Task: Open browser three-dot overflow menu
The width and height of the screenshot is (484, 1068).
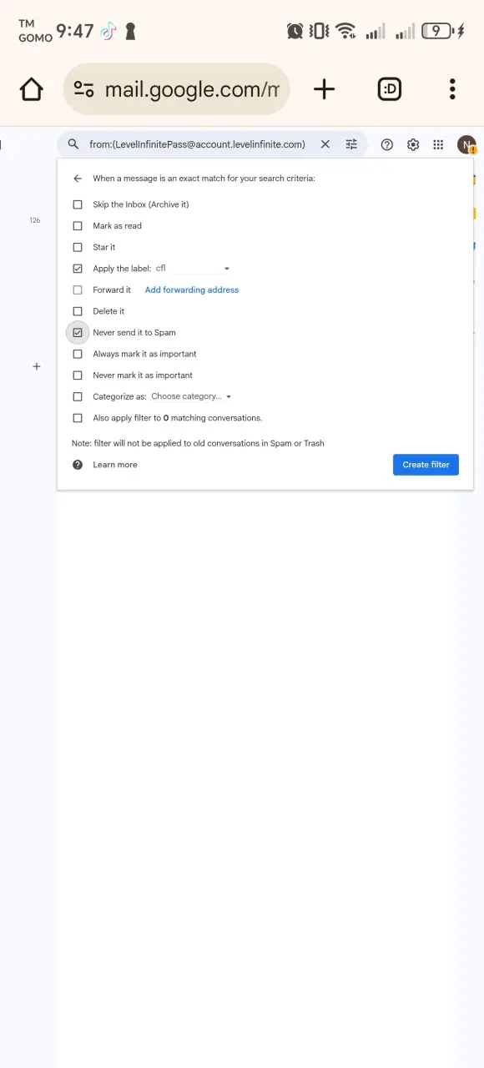Action: click(452, 89)
